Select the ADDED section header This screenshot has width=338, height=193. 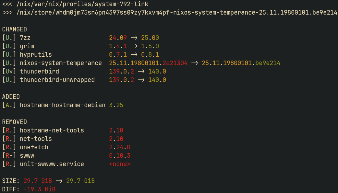click(x=11, y=96)
